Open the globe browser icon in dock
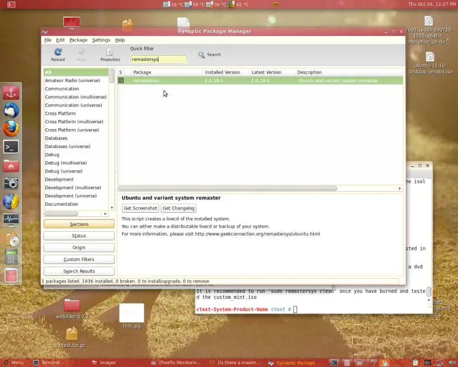 click(x=11, y=201)
